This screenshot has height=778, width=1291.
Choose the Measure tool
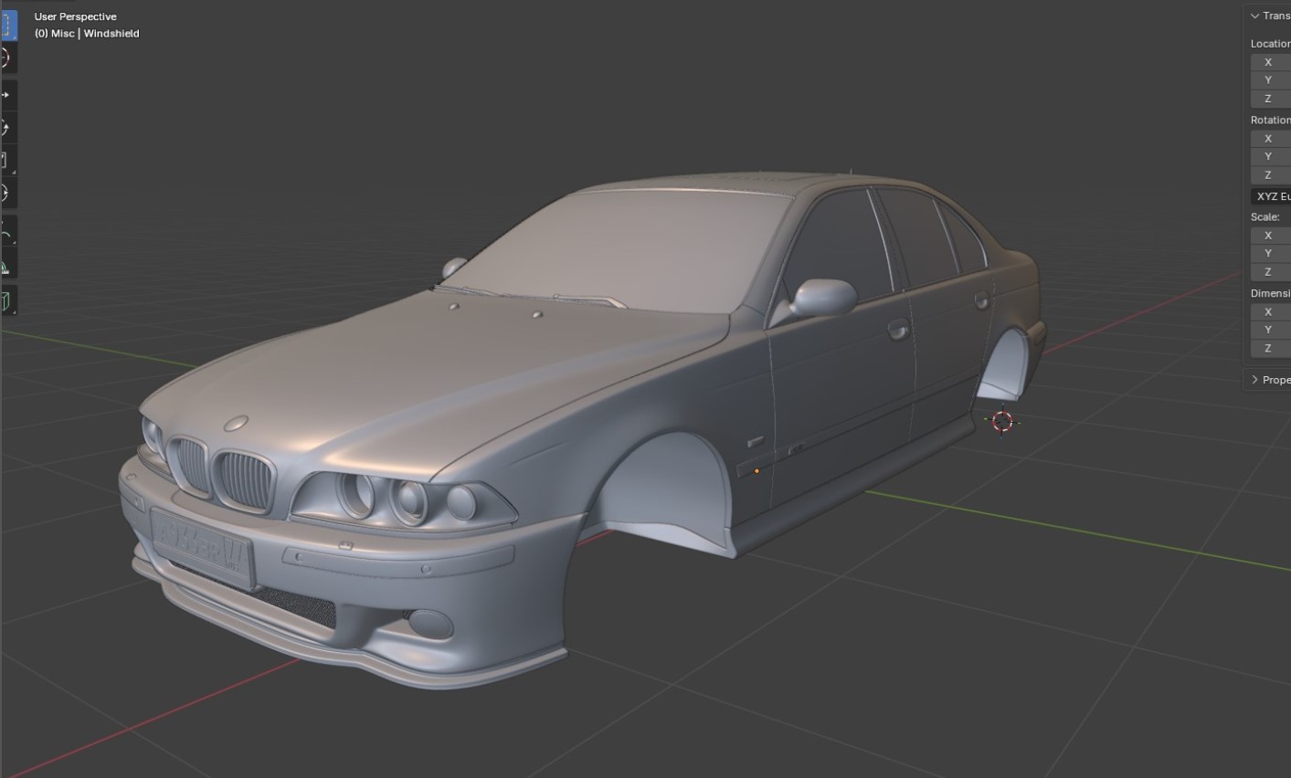tap(7, 267)
